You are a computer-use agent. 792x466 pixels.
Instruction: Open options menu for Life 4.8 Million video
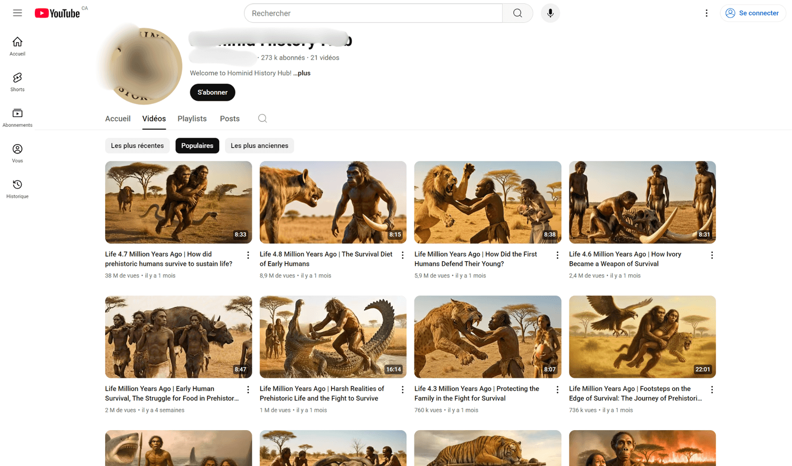403,255
